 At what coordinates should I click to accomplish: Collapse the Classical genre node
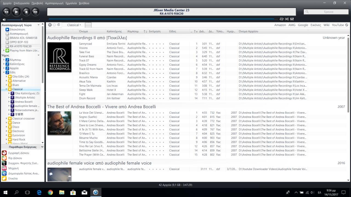click(6, 89)
